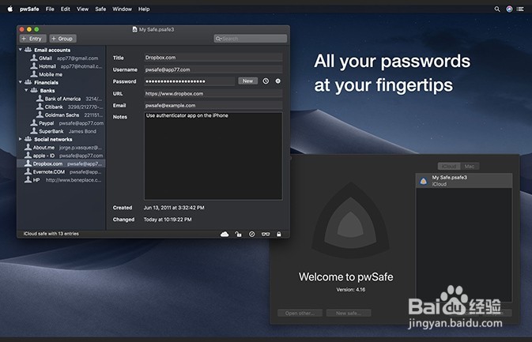Viewport: 532px width, 342px height.
Task: Click the lock safe icon in status bar
Action: click(x=279, y=235)
